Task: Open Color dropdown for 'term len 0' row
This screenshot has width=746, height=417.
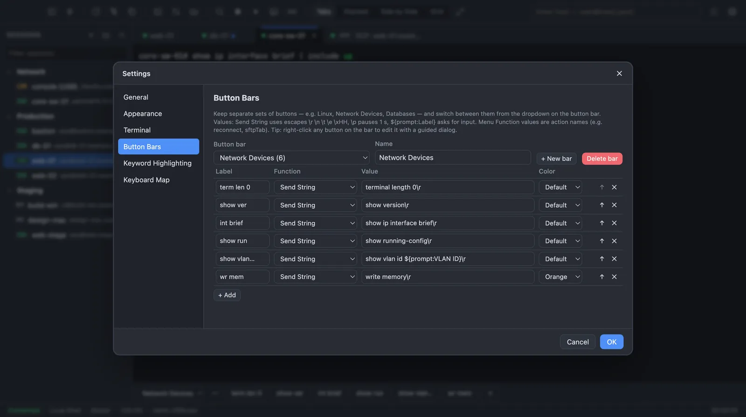Action: coord(560,188)
